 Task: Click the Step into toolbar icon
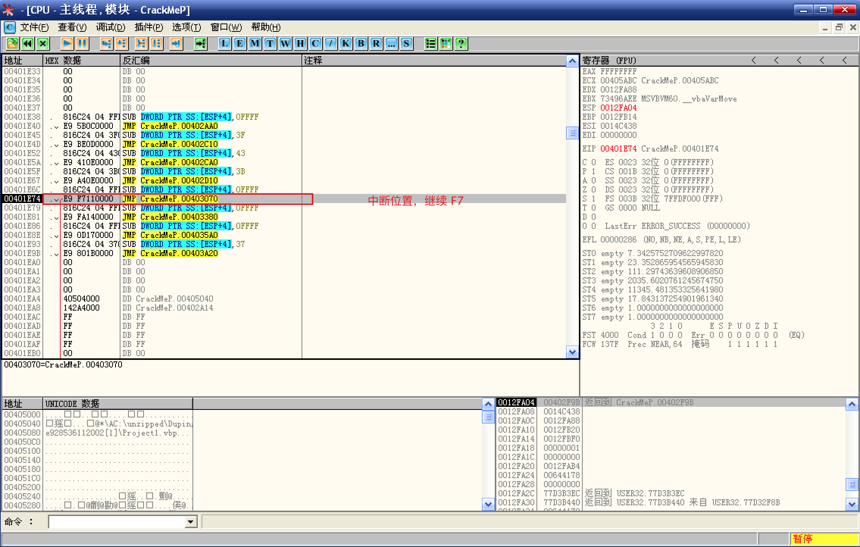[x=106, y=44]
